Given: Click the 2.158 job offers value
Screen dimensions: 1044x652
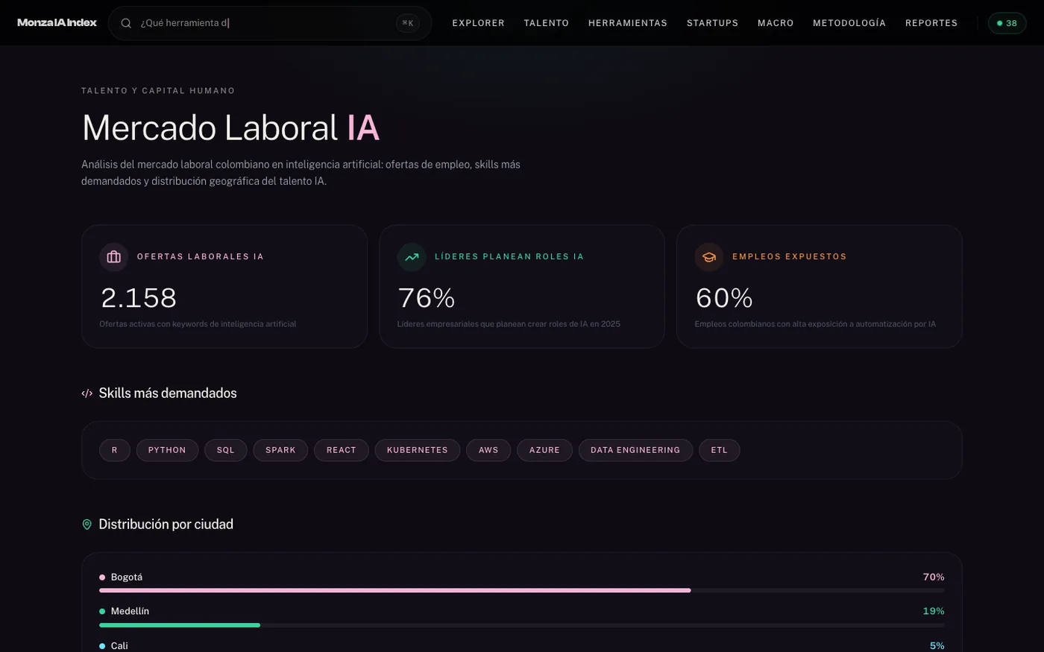Looking at the screenshot, I should click(139, 298).
